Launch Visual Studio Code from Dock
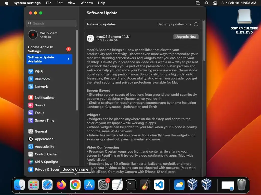This screenshot has height=195, width=261. pos(159,185)
